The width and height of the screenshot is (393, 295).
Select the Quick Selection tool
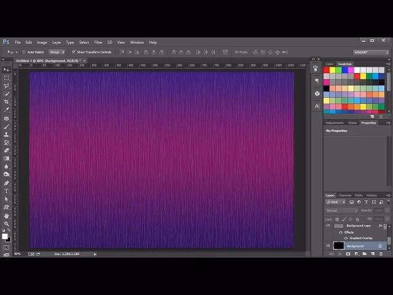pyautogui.click(x=7, y=94)
